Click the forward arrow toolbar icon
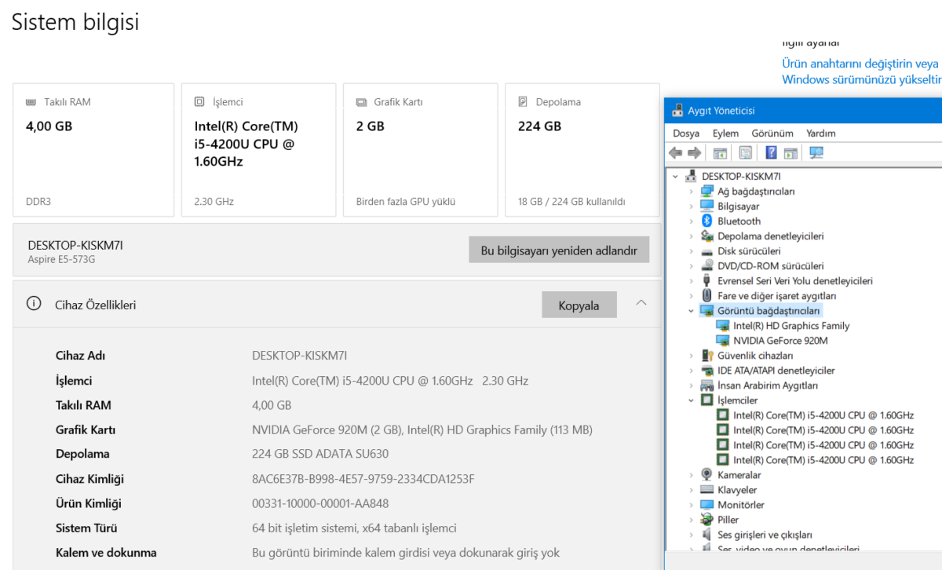Viewport: 942px width, 570px height. pos(694,153)
